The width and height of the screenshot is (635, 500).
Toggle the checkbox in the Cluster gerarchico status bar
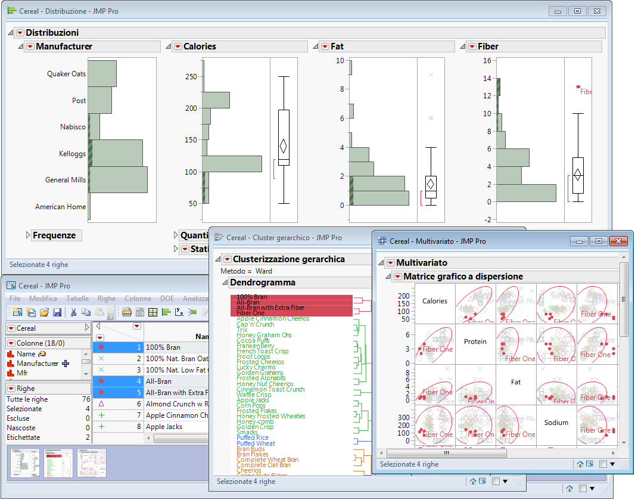pos(496,482)
